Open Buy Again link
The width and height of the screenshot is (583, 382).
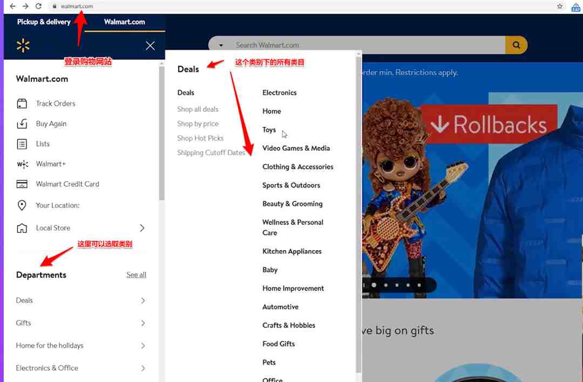pyautogui.click(x=51, y=123)
